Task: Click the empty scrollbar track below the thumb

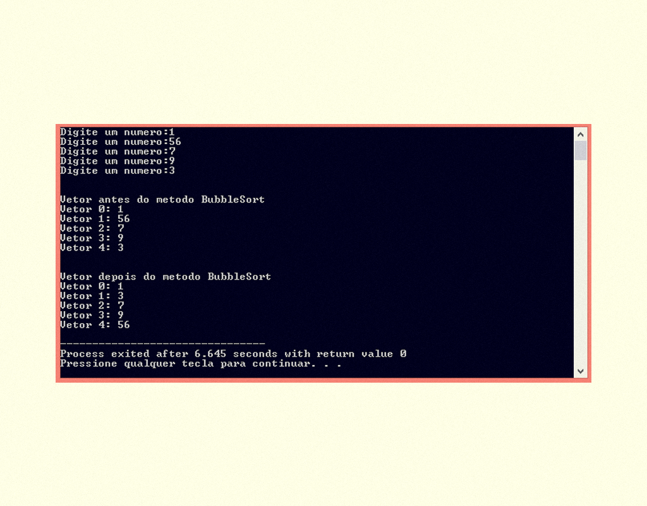Action: click(580, 262)
